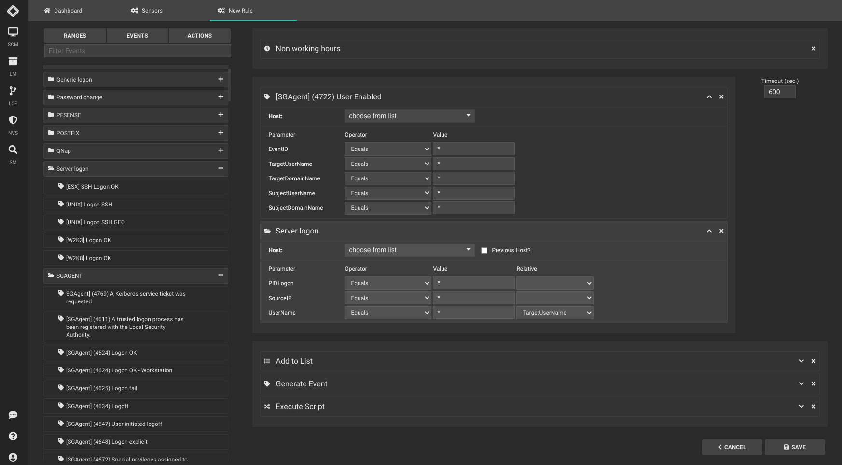The image size is (842, 465).
Task: Expand the PFSENSE event folder
Action: 221,115
